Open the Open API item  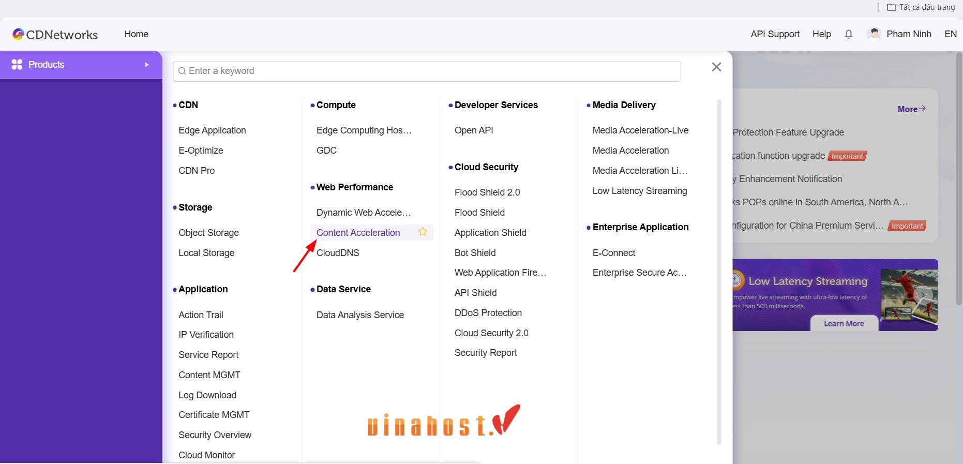[474, 130]
